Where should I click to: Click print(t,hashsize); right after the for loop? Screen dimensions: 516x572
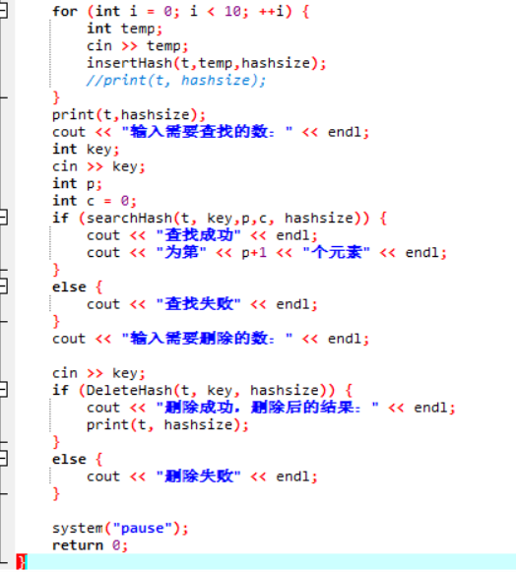point(129,115)
